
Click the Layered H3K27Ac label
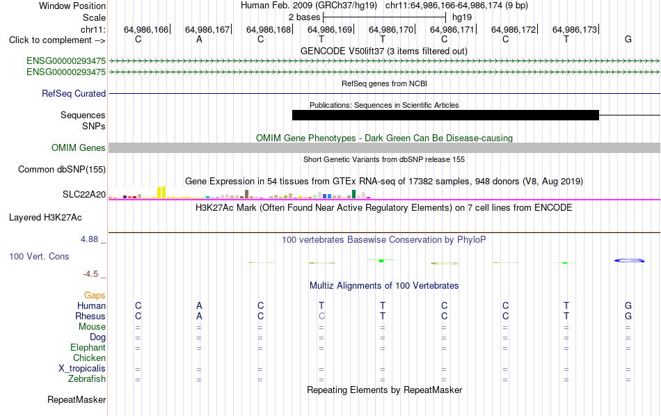pos(45,218)
